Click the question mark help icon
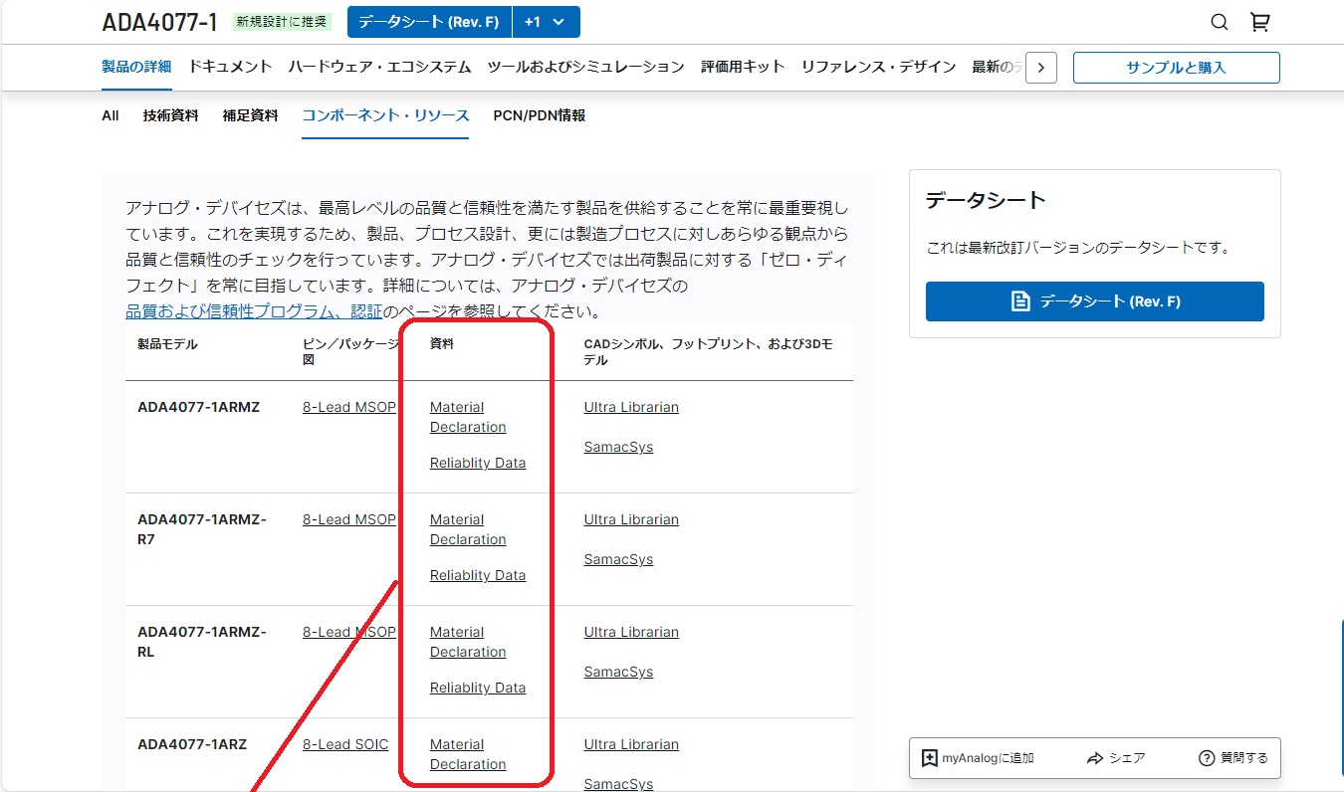This screenshot has height=792, width=1344. (1207, 758)
